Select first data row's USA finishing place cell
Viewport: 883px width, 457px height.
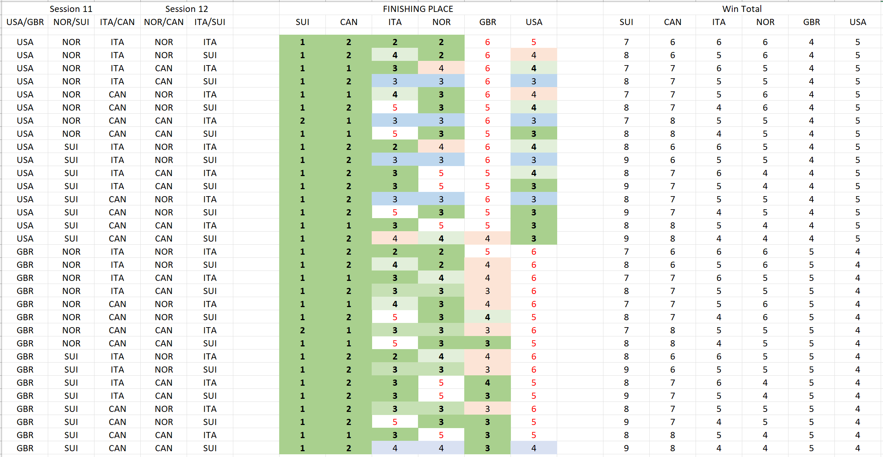pyautogui.click(x=534, y=42)
